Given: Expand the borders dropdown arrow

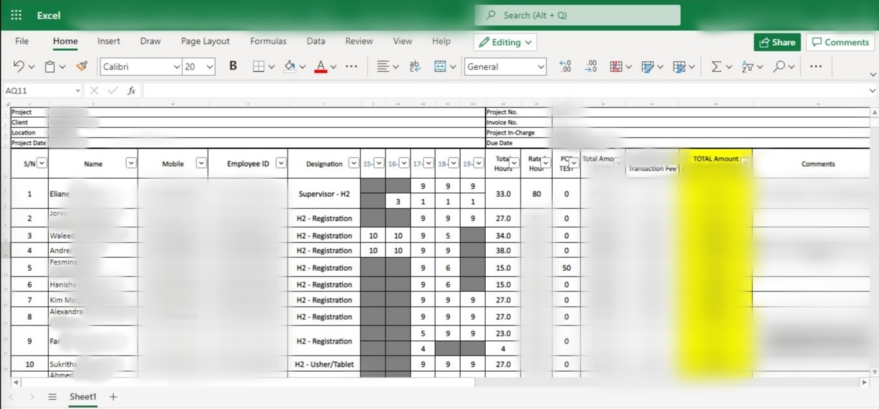Looking at the screenshot, I should coord(272,67).
